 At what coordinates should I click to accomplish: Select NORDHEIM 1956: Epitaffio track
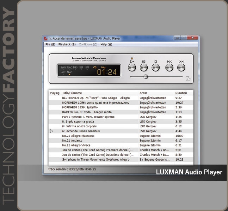(x=121, y=107)
